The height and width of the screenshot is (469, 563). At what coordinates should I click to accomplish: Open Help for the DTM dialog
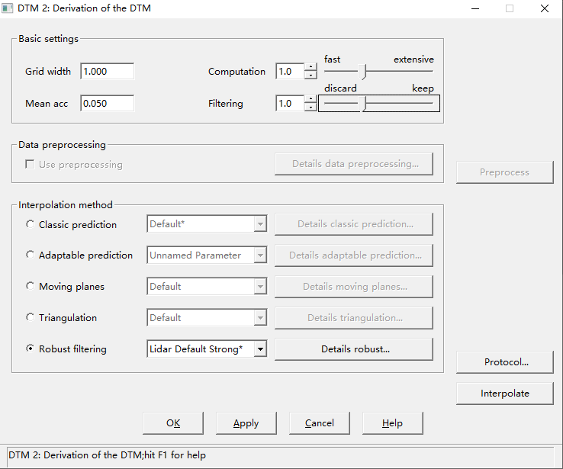pos(392,423)
